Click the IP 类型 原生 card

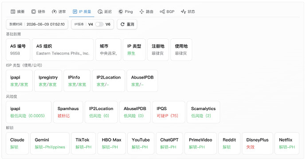(x=134, y=50)
